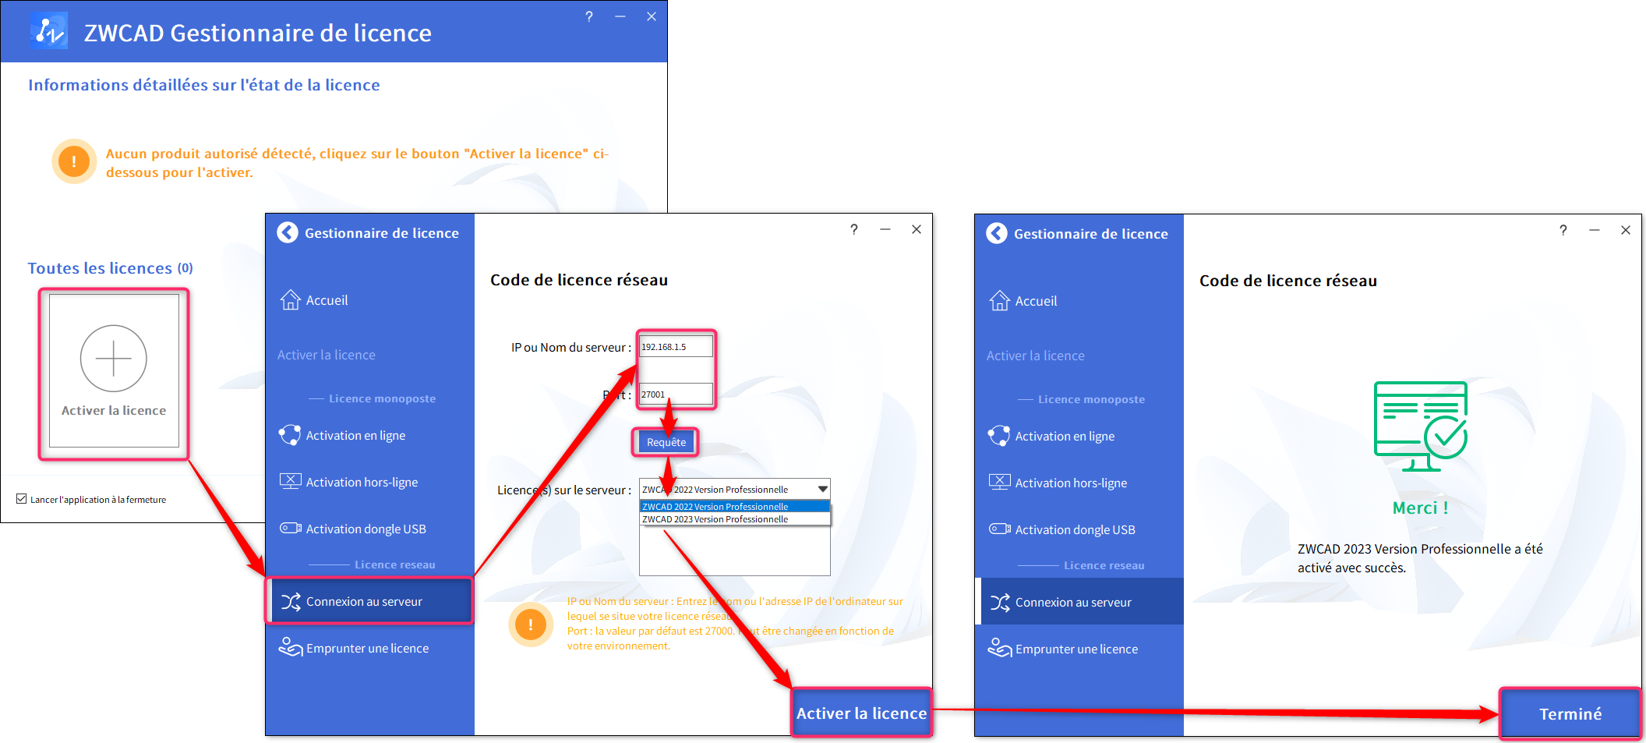Click the 'Terminé' button
This screenshot has width=1646, height=743.
click(1570, 714)
